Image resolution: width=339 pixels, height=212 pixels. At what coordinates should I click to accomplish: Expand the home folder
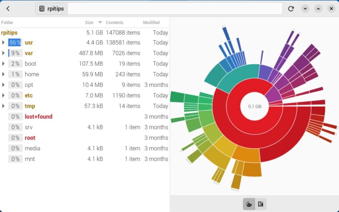click(3, 74)
